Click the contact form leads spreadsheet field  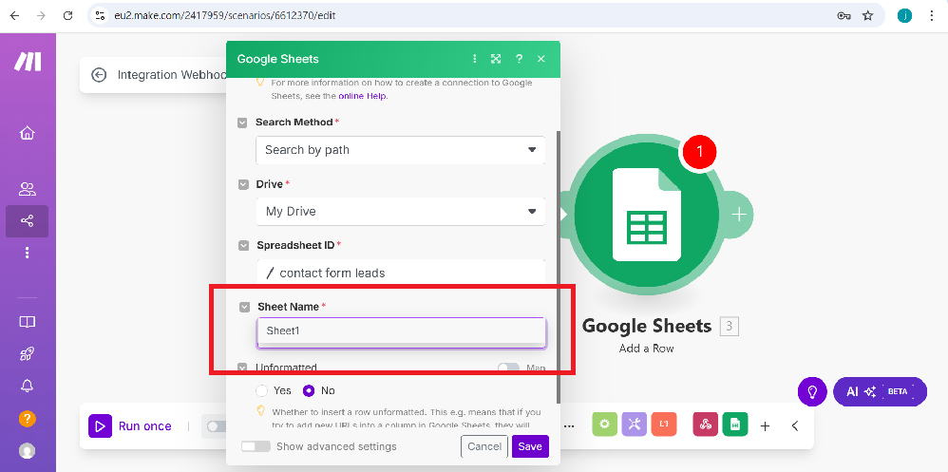tap(400, 273)
